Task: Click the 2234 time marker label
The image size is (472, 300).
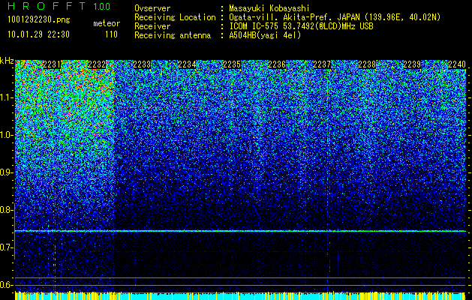Action: tap(187, 64)
